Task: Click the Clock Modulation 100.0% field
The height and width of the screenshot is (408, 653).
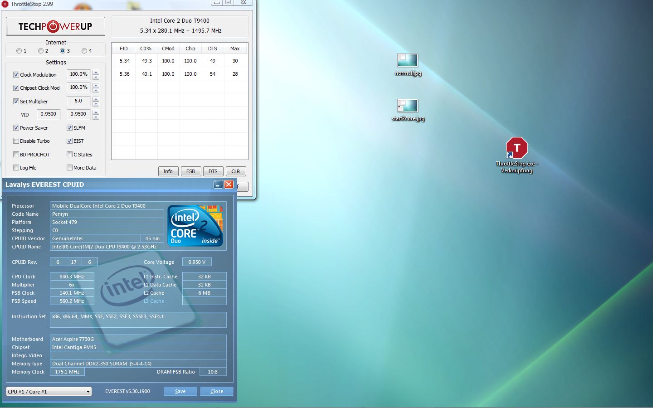Action: pos(79,74)
